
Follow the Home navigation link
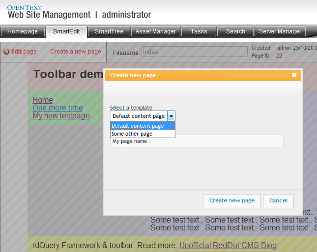click(x=43, y=100)
